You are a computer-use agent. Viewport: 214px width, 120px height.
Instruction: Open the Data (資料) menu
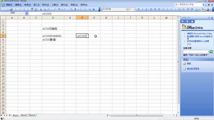click(x=64, y=5)
